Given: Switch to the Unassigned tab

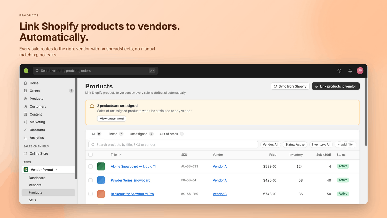Looking at the screenshot, I should click(x=142, y=134).
